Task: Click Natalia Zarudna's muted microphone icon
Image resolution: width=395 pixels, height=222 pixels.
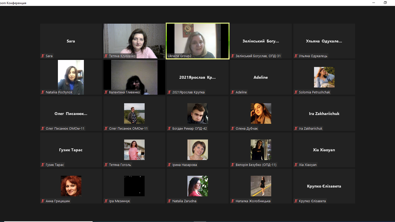Action: click(x=169, y=201)
